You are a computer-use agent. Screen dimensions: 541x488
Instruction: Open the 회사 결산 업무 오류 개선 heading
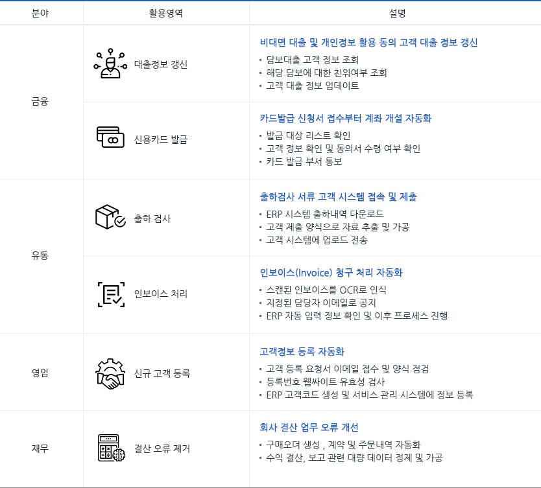point(309,428)
